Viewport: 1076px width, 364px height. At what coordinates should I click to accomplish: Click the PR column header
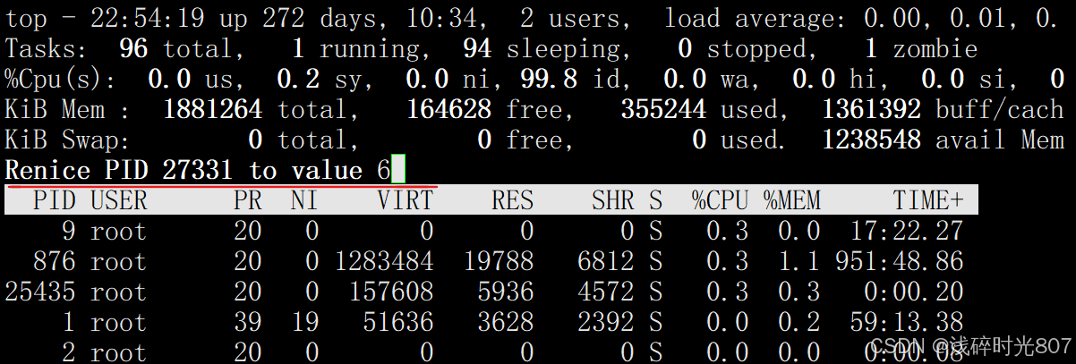[x=247, y=200]
